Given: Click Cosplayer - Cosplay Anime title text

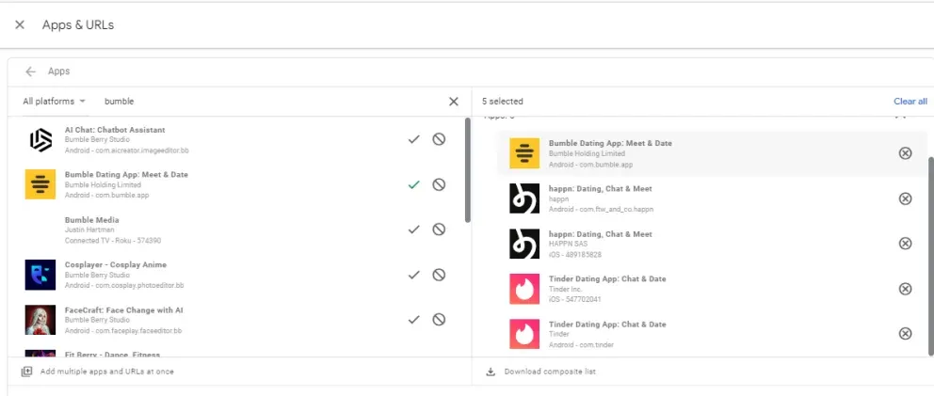Looking at the screenshot, I should [x=116, y=264].
